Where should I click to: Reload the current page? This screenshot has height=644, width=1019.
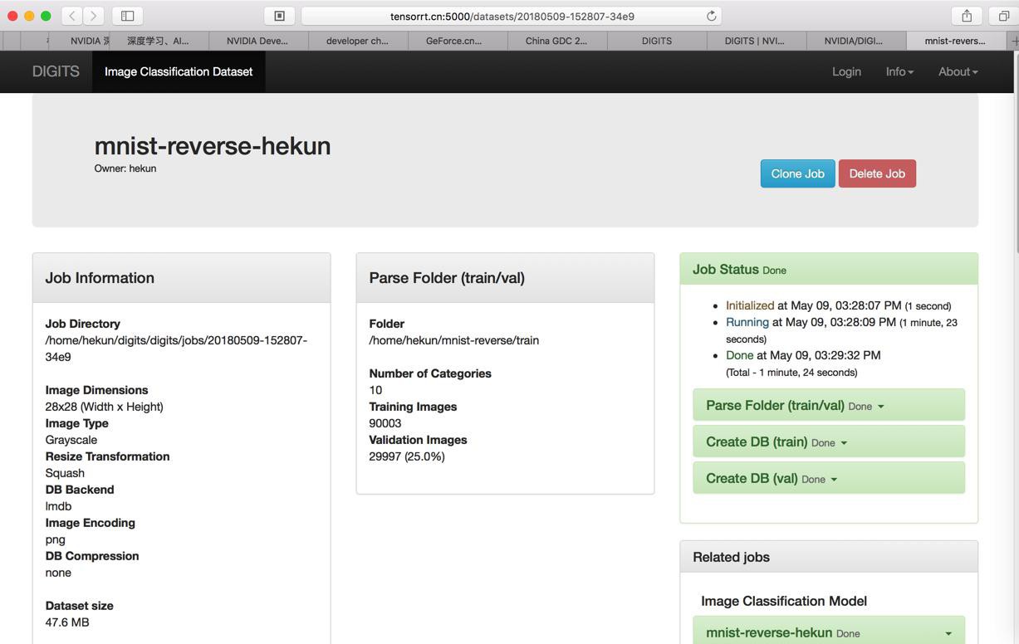point(711,16)
